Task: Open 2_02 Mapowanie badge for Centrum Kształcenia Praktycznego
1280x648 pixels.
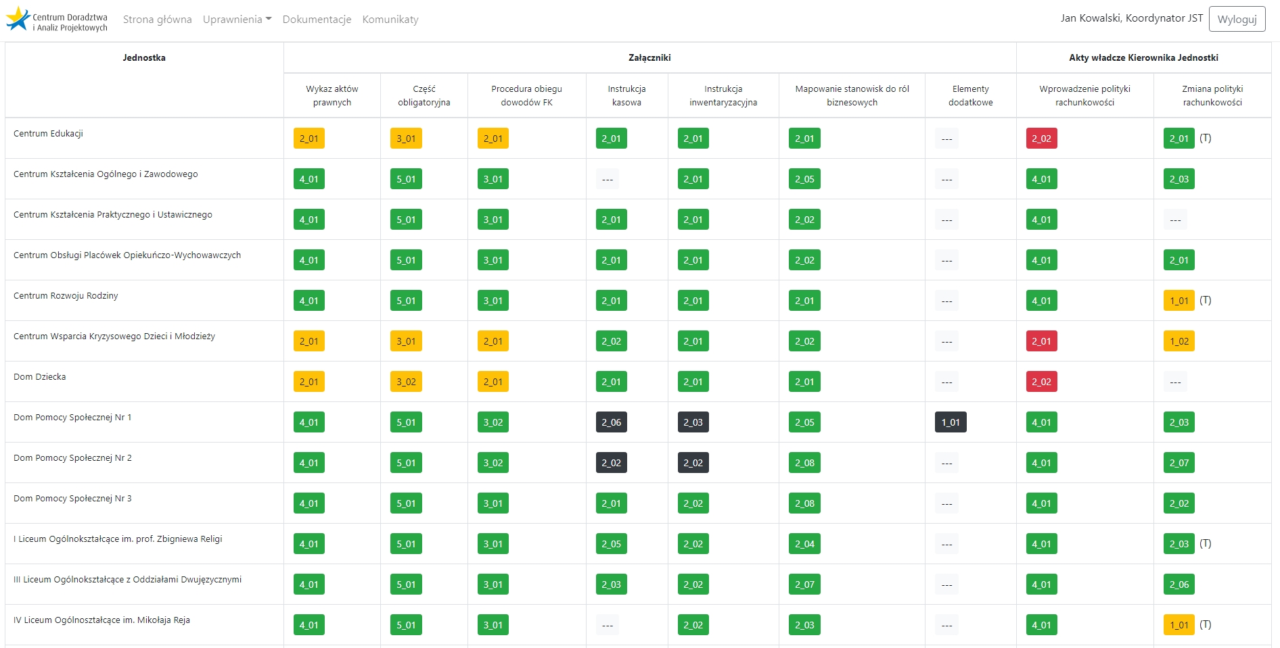Action: pos(804,220)
